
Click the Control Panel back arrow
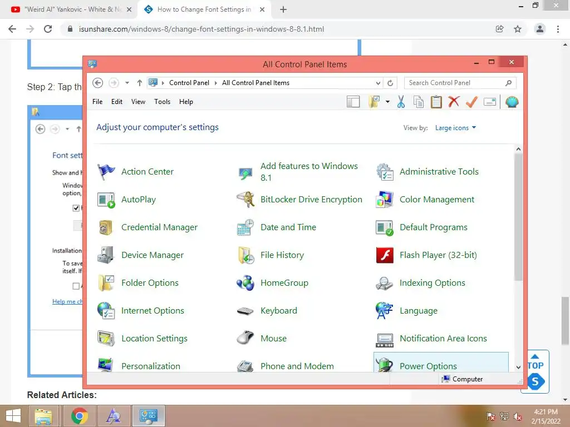(97, 83)
